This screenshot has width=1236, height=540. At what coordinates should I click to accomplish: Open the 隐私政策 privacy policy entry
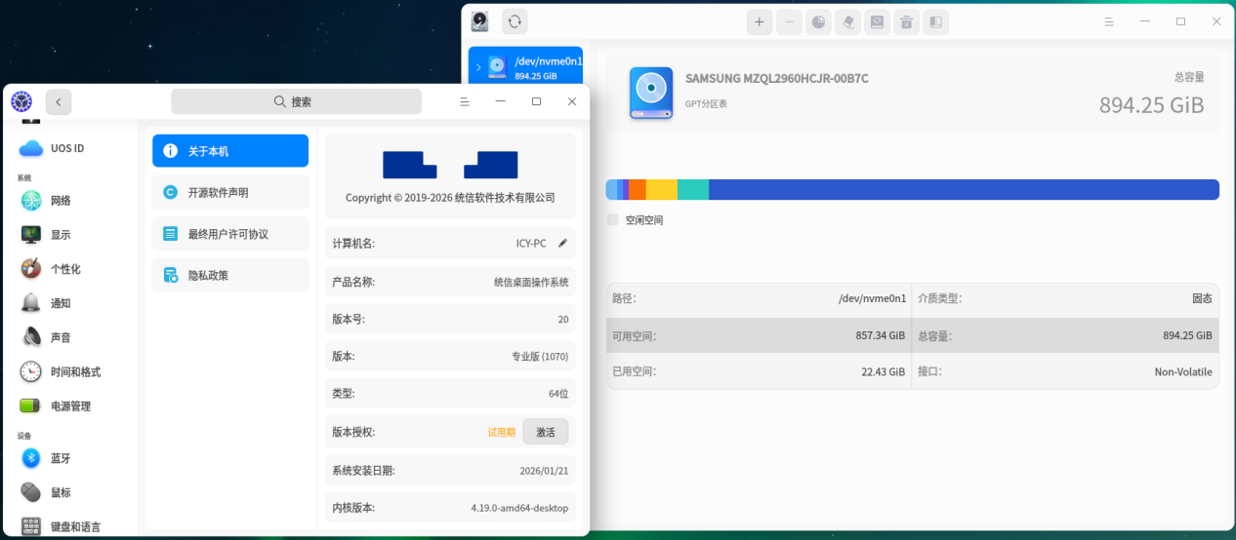tap(230, 275)
